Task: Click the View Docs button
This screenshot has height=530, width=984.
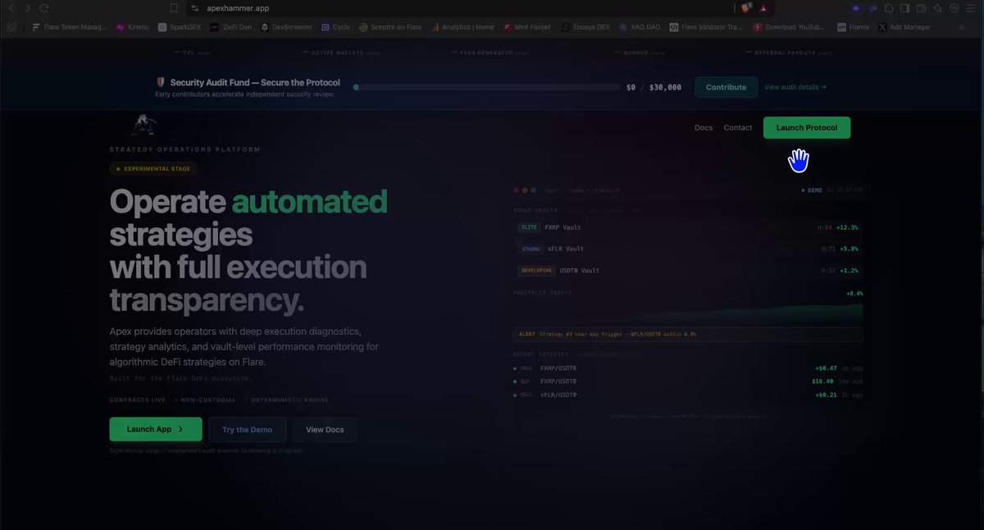Action: (x=325, y=430)
